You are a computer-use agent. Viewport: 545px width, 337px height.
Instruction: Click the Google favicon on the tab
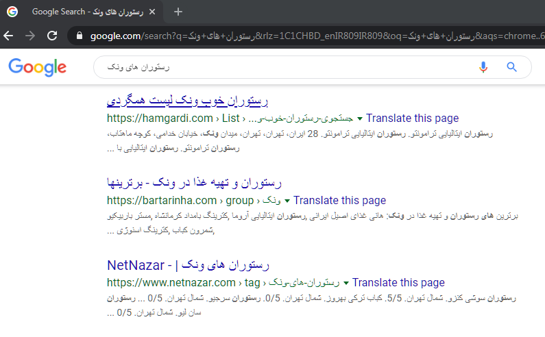(12, 12)
